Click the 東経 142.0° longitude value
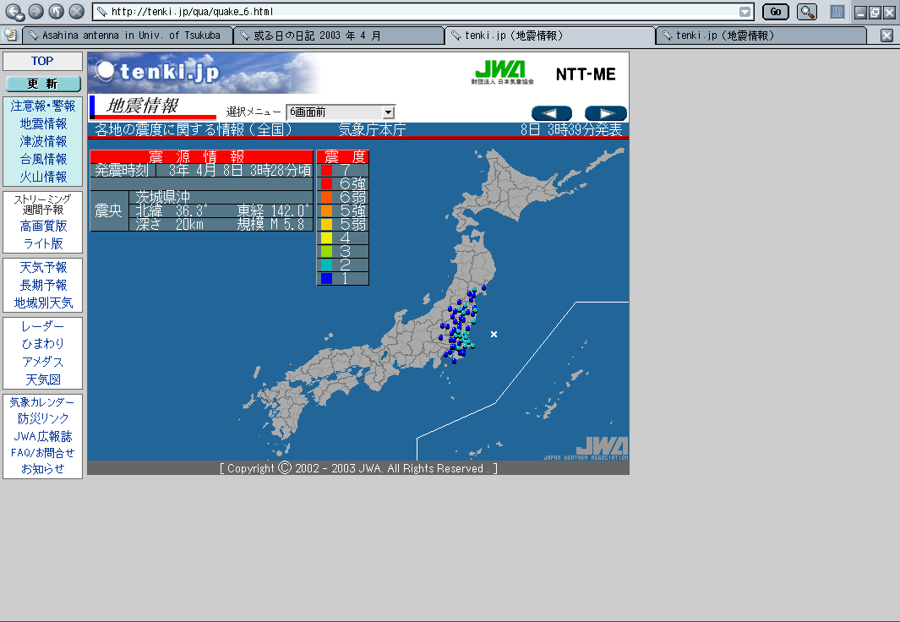The height and width of the screenshot is (622, 900). click(273, 210)
